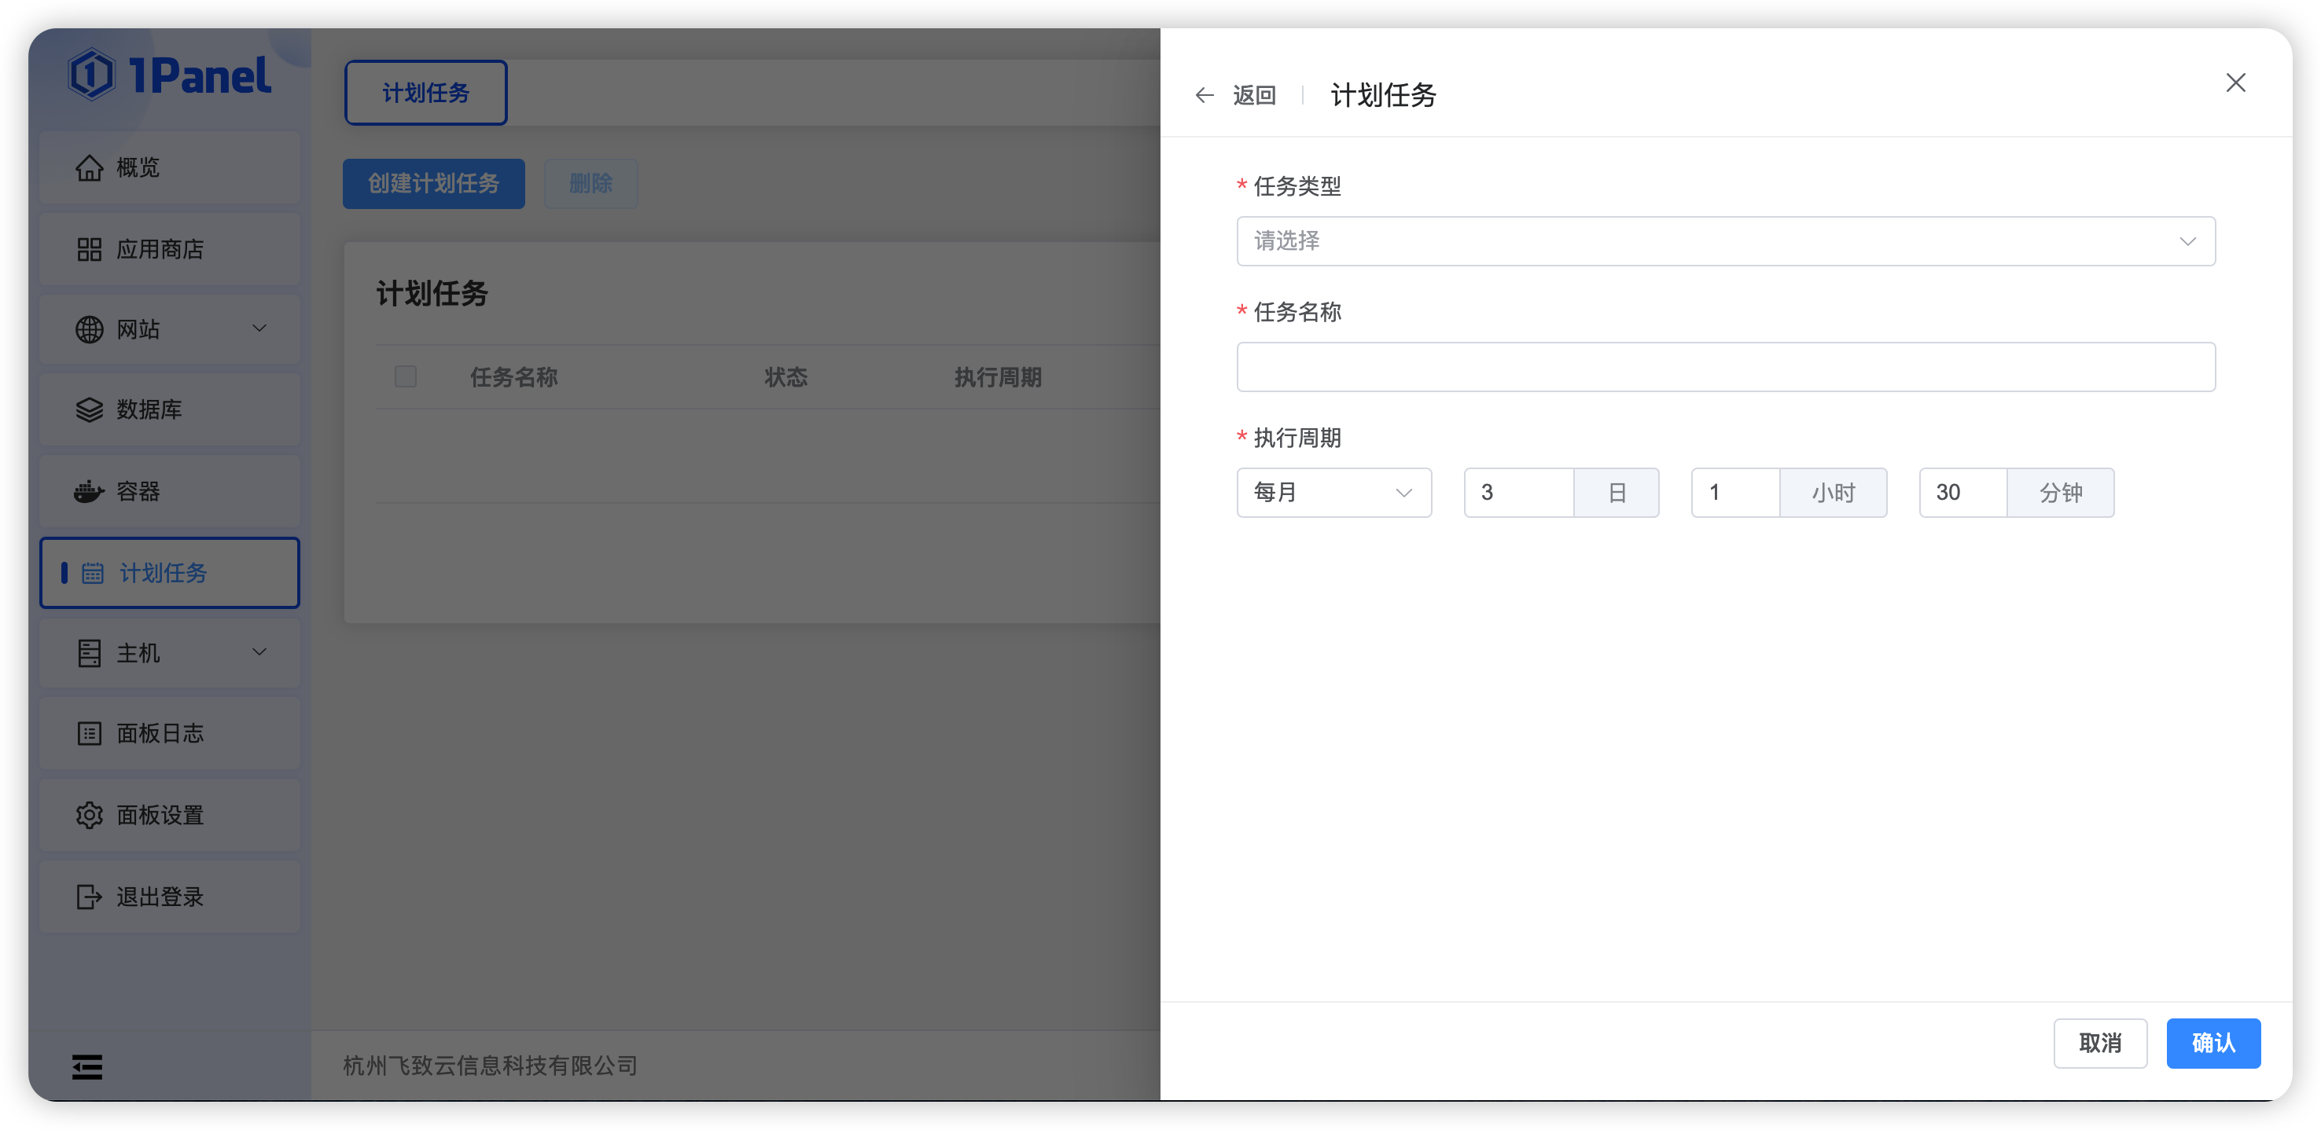Click 退出登录 logout icon
Image resolution: width=2321 pixels, height=1130 pixels.
point(89,897)
